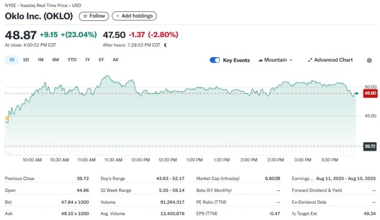This screenshot has width=380, height=220.
Task: Click the star Follow button
Action: 92,16
